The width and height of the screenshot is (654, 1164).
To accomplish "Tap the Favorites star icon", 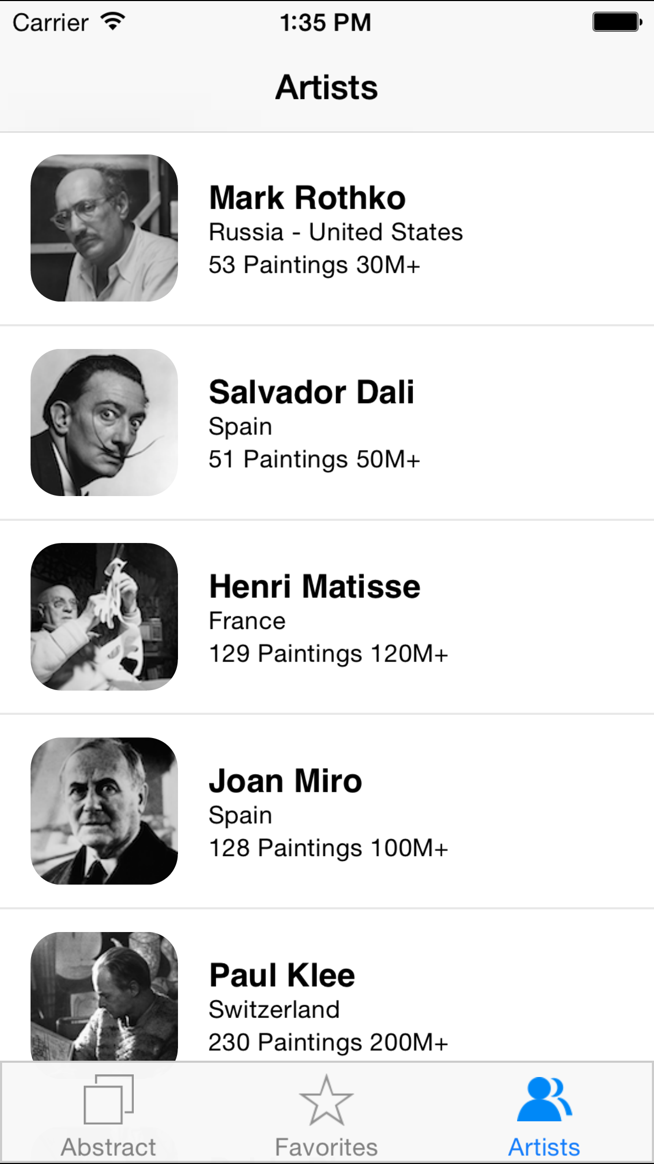I will (326, 1100).
